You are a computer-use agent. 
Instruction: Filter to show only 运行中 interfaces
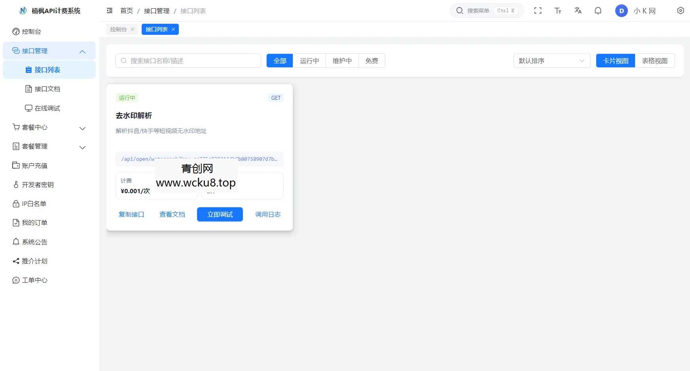309,61
